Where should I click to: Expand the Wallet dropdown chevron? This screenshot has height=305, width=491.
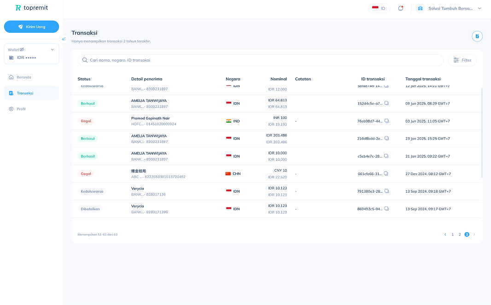(x=53, y=49)
